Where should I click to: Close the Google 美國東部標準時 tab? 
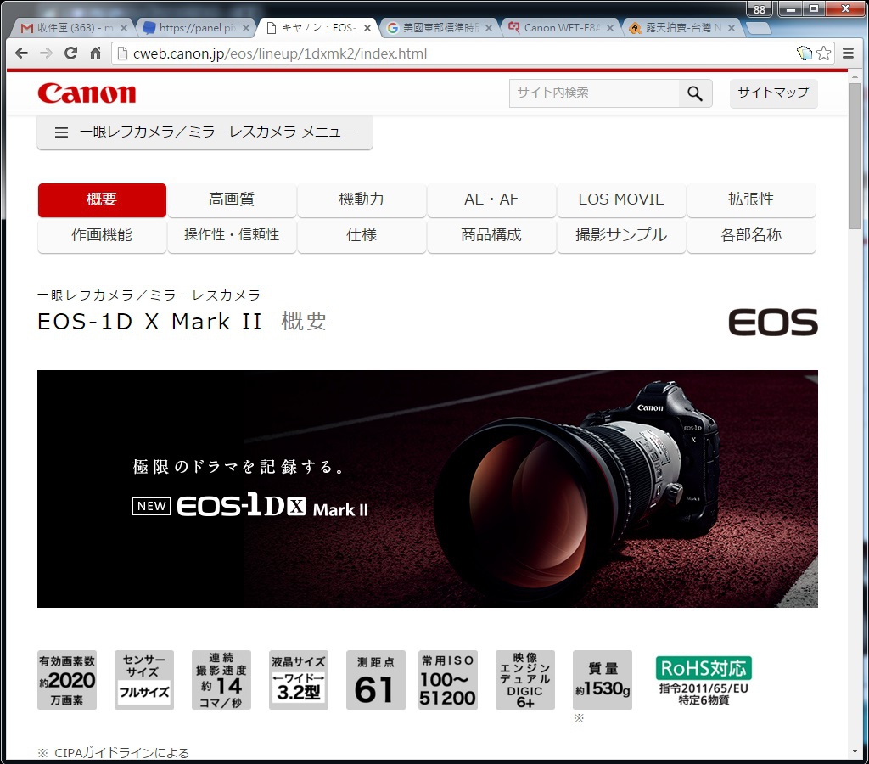click(488, 28)
